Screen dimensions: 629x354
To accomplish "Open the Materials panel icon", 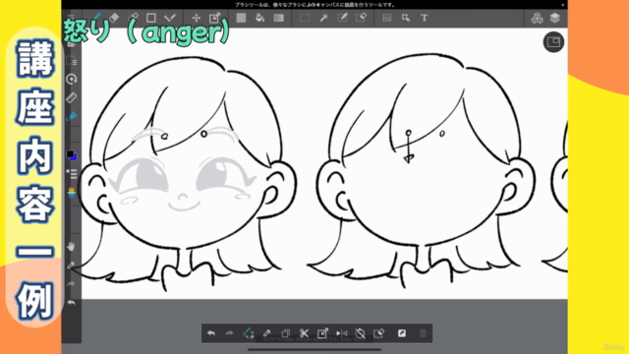I will coord(537,18).
